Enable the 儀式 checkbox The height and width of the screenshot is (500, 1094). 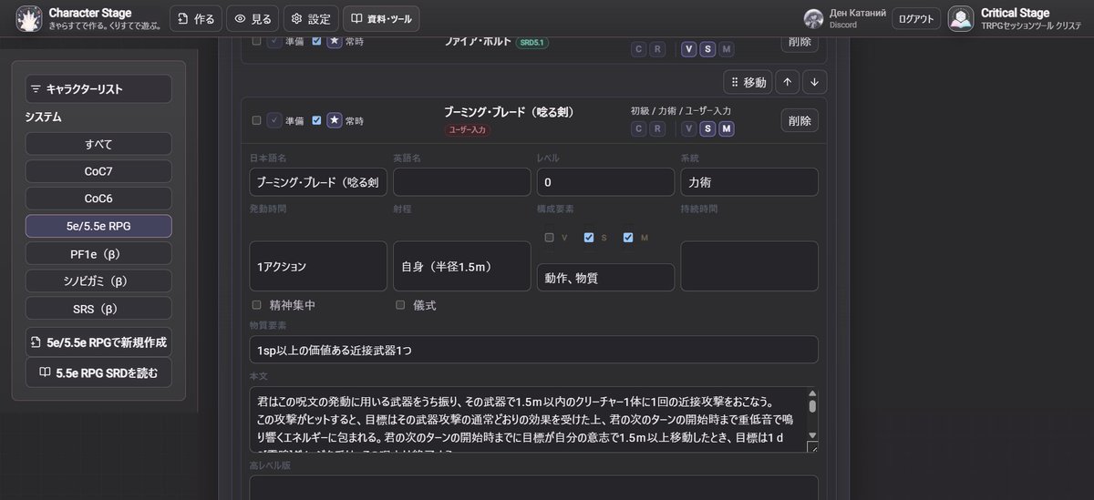[x=400, y=305]
